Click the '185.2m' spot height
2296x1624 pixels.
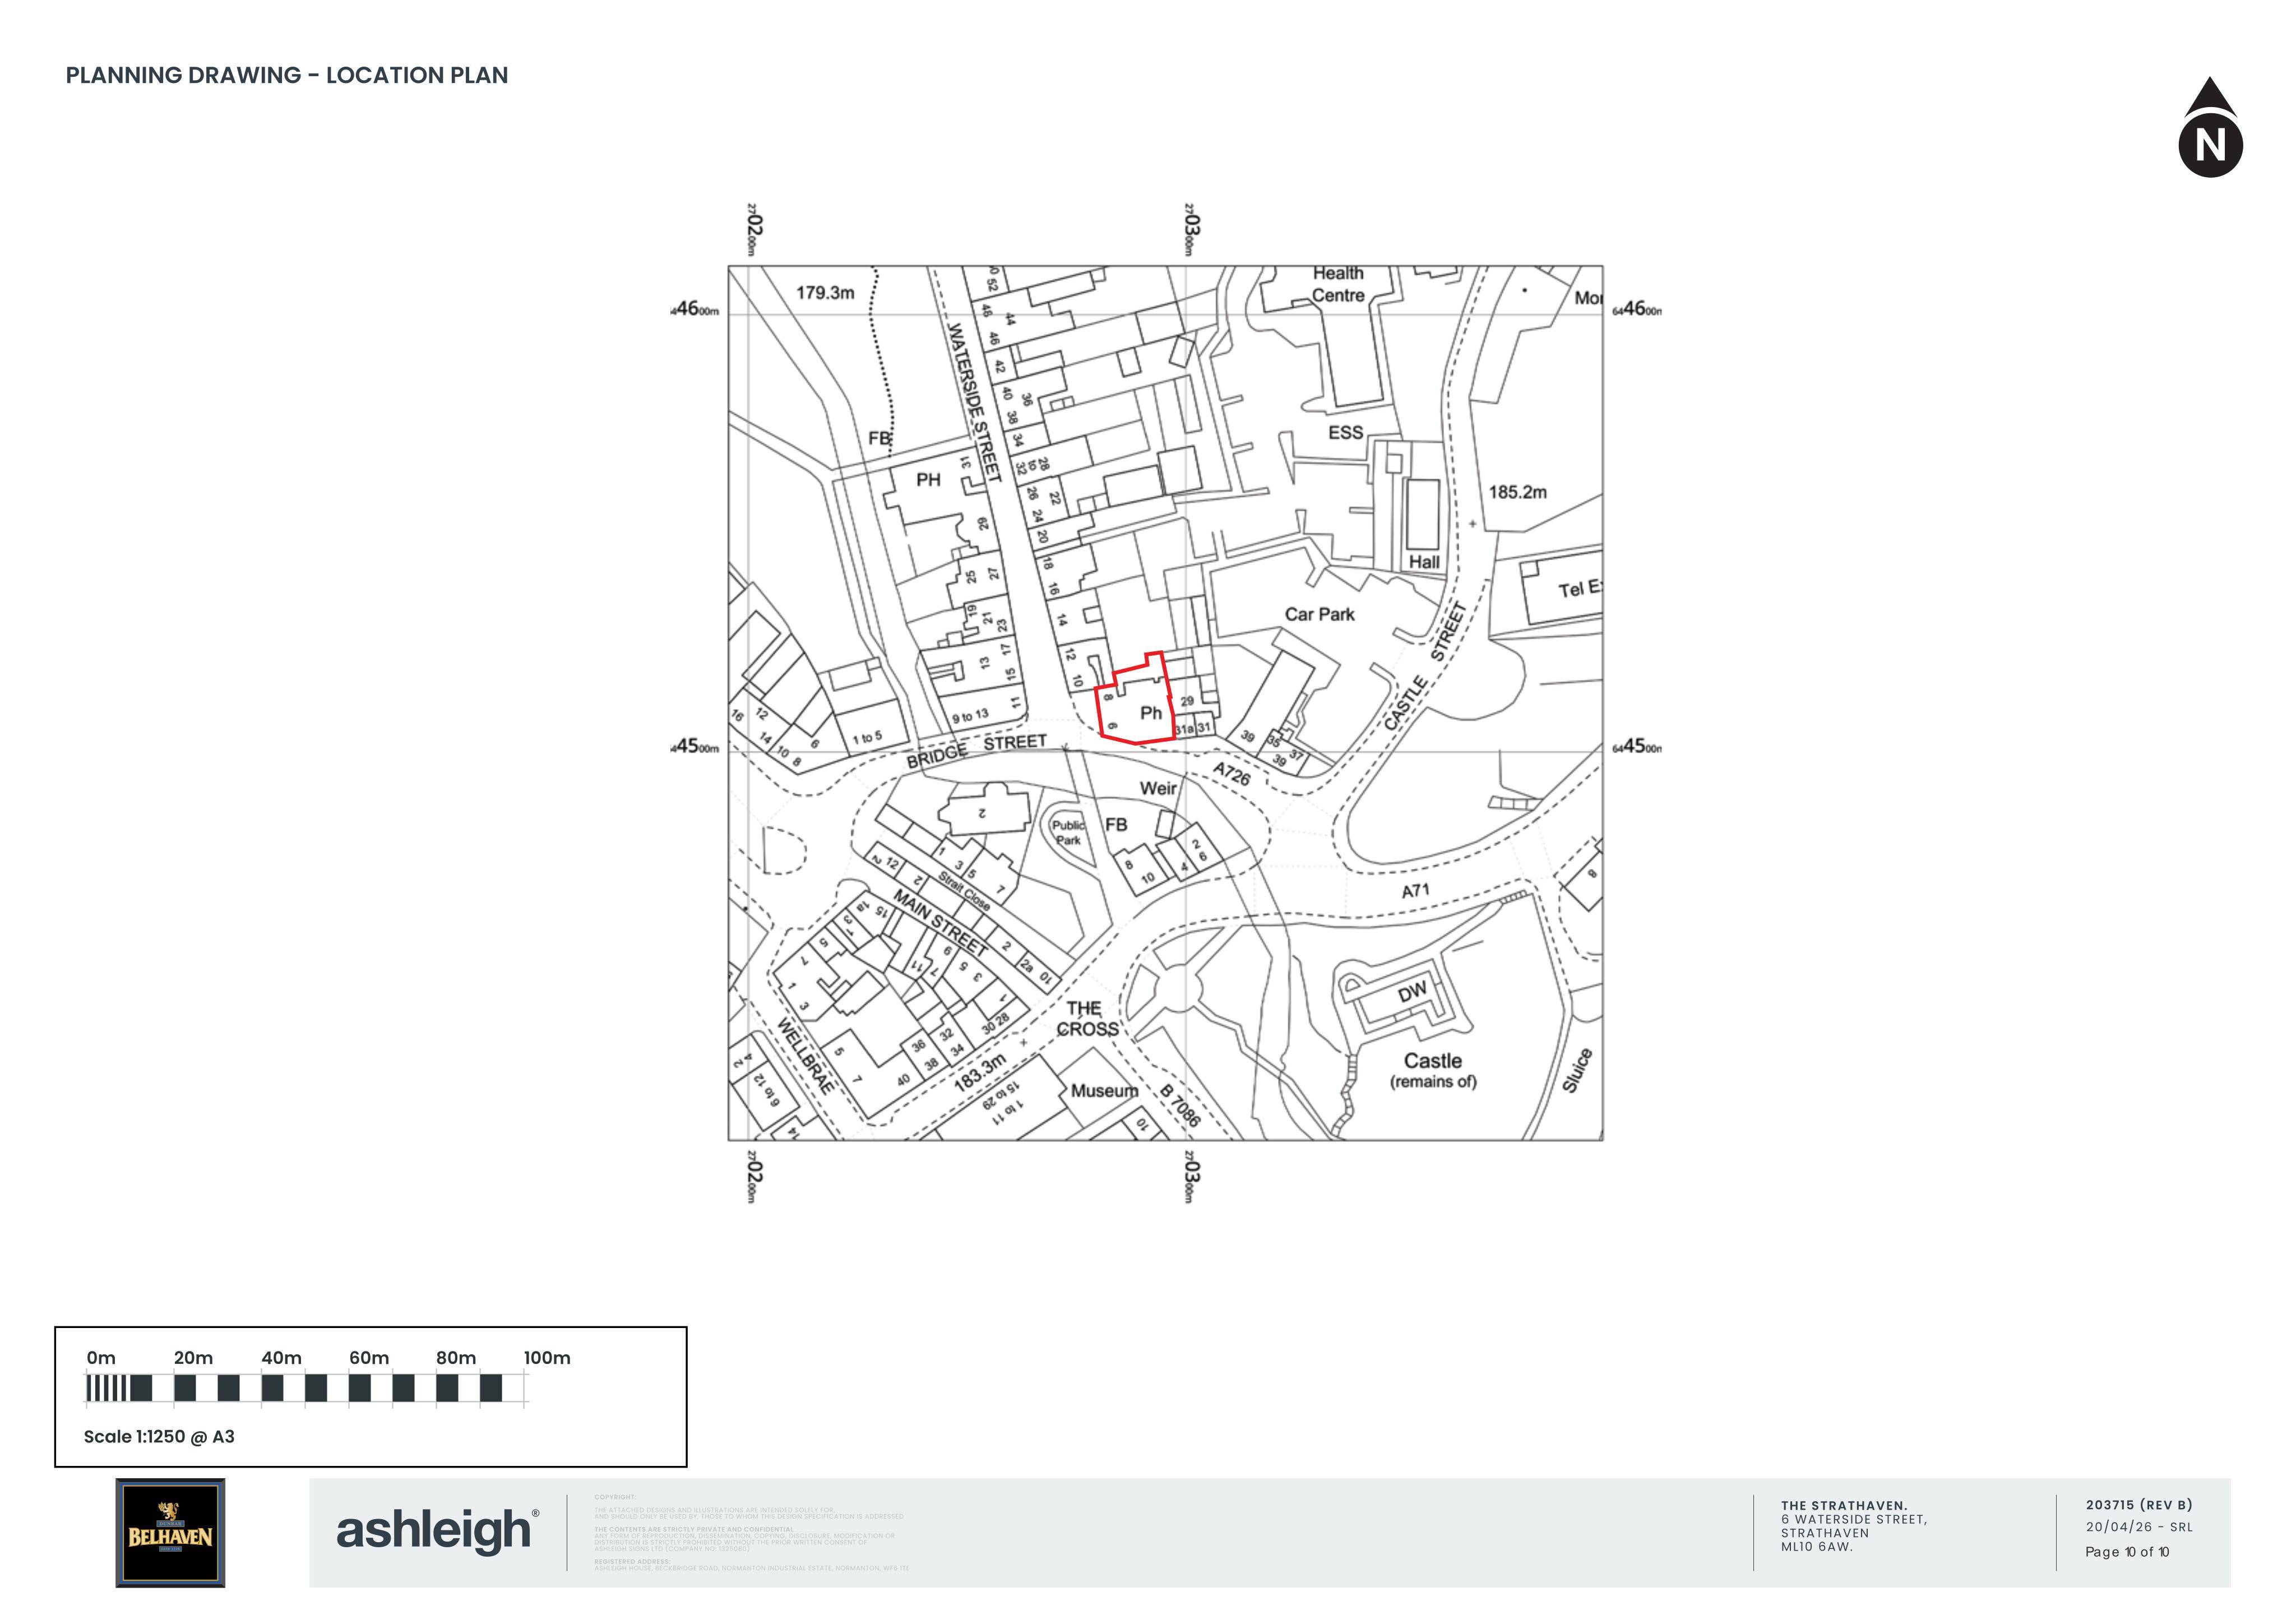pyautogui.click(x=1517, y=492)
